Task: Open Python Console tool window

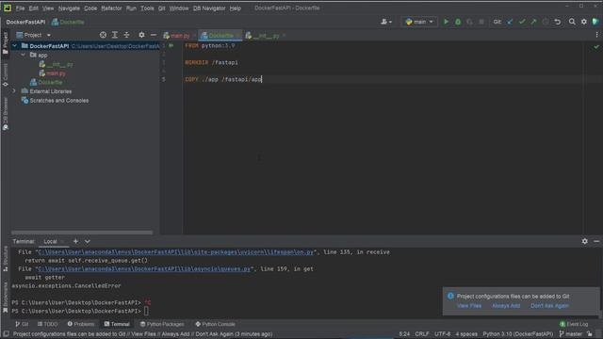Action: 215,324
